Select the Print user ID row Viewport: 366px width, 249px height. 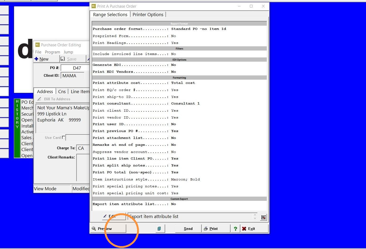click(179, 124)
